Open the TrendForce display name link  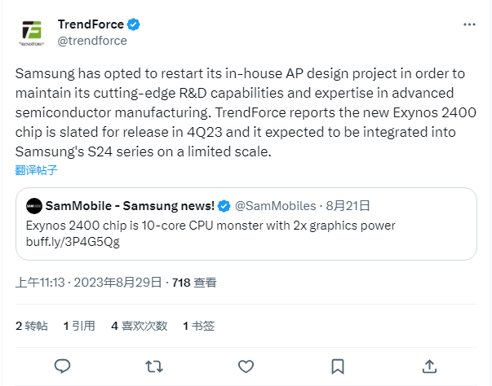(91, 24)
